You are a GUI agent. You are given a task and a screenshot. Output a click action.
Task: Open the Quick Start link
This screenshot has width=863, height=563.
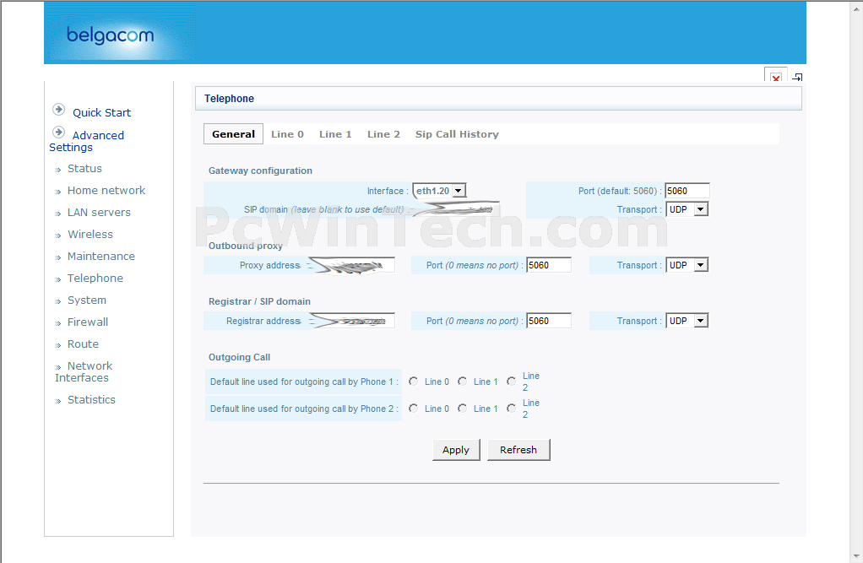pyautogui.click(x=102, y=113)
